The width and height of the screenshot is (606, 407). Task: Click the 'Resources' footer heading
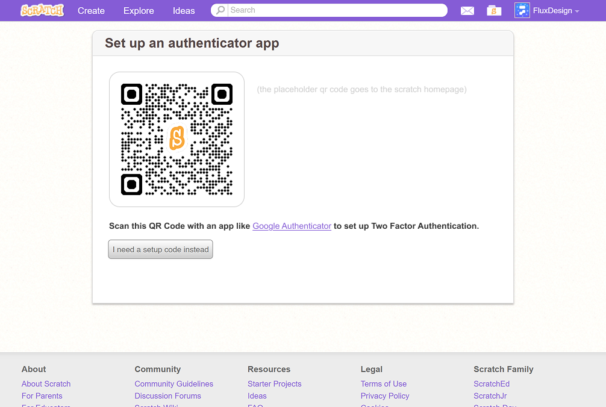tap(269, 369)
